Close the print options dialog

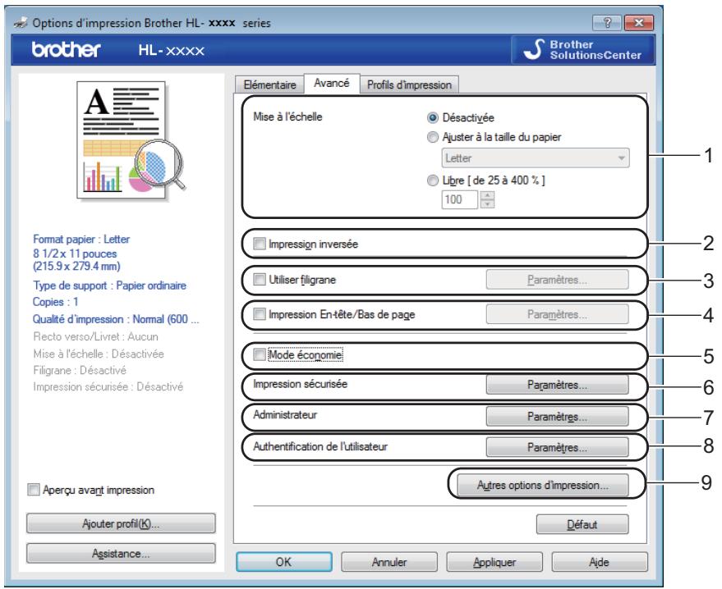pyautogui.click(x=639, y=22)
